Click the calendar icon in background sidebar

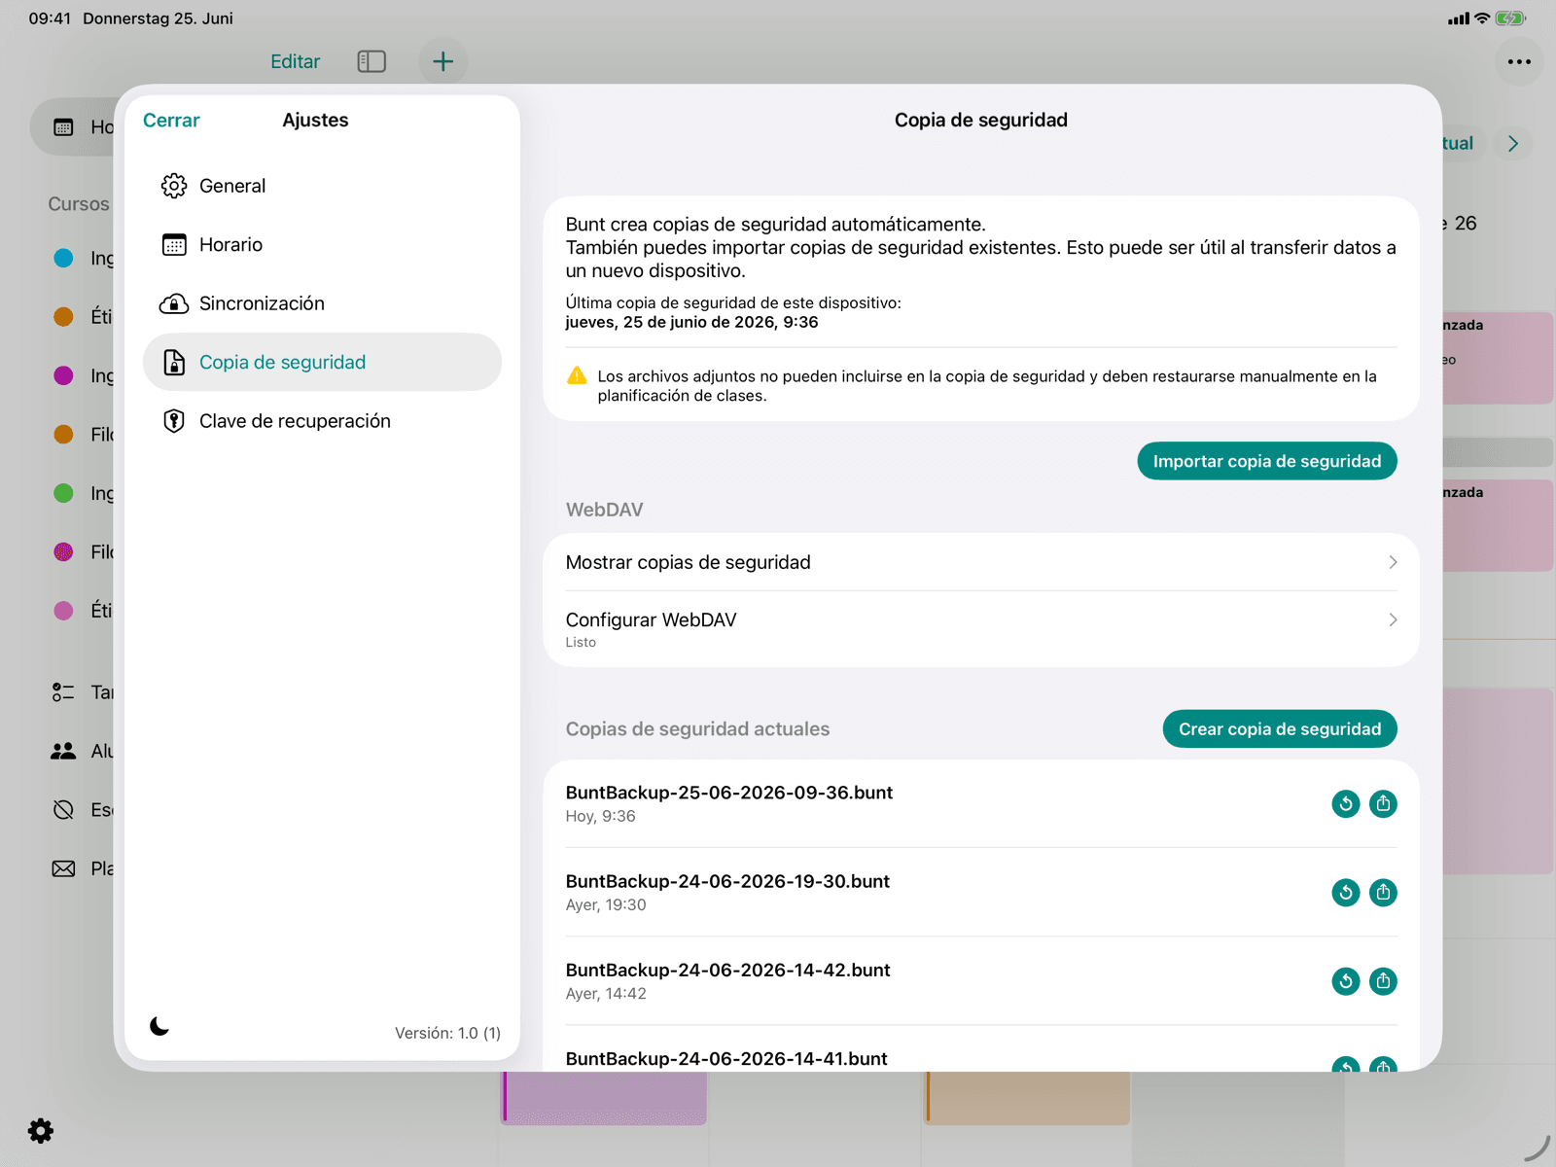click(63, 127)
